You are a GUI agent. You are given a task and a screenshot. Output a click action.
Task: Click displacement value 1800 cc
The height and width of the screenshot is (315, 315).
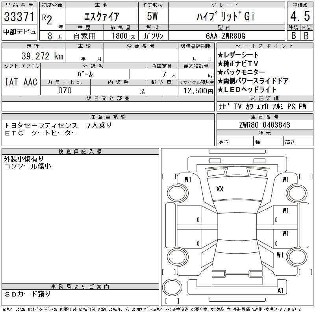pyautogui.click(x=124, y=36)
